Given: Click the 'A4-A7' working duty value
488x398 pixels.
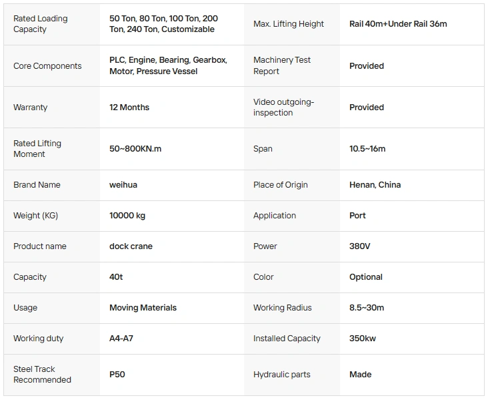Looking at the screenshot, I should (121, 339).
